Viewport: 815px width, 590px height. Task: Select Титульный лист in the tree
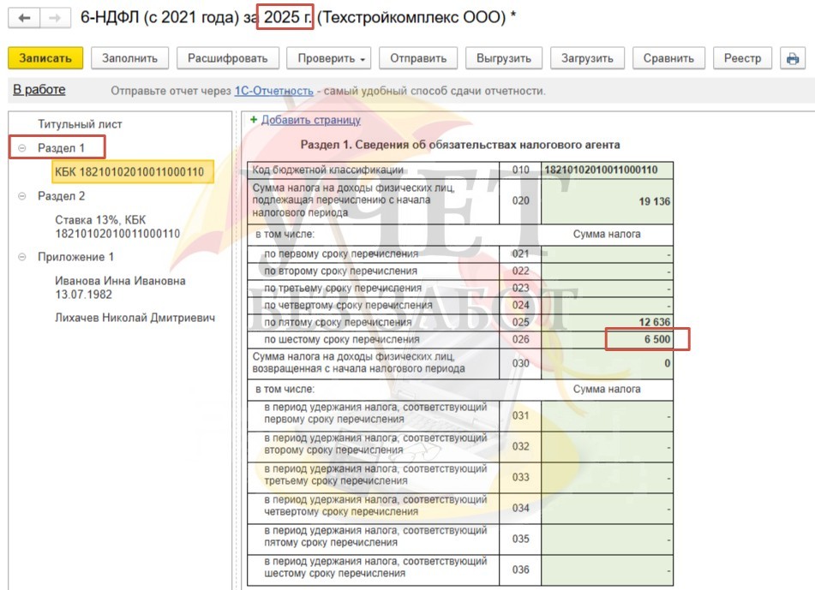point(80,124)
